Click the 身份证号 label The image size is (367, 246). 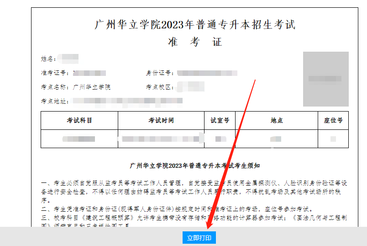pos(160,73)
